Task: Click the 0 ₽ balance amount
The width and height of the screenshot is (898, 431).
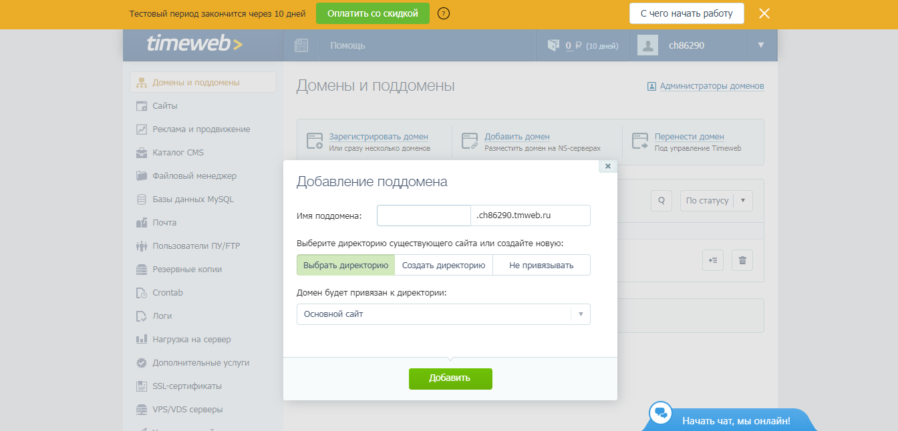Action: tap(573, 45)
